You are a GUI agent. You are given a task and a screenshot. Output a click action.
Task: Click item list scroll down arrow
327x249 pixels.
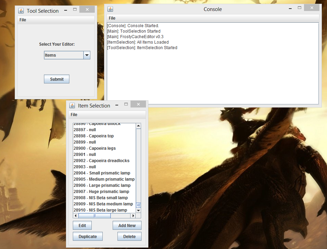[x=138, y=211]
